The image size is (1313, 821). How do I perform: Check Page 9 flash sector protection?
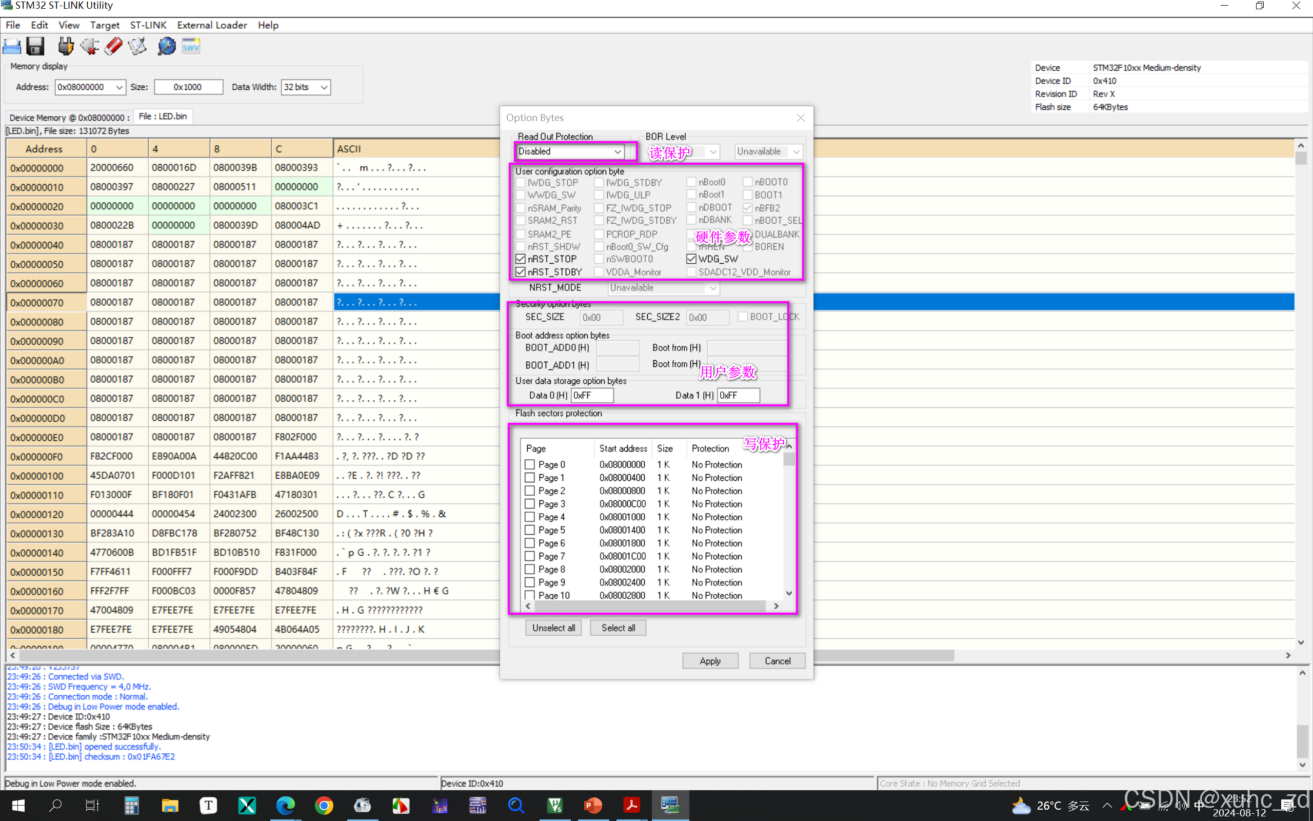click(530, 582)
